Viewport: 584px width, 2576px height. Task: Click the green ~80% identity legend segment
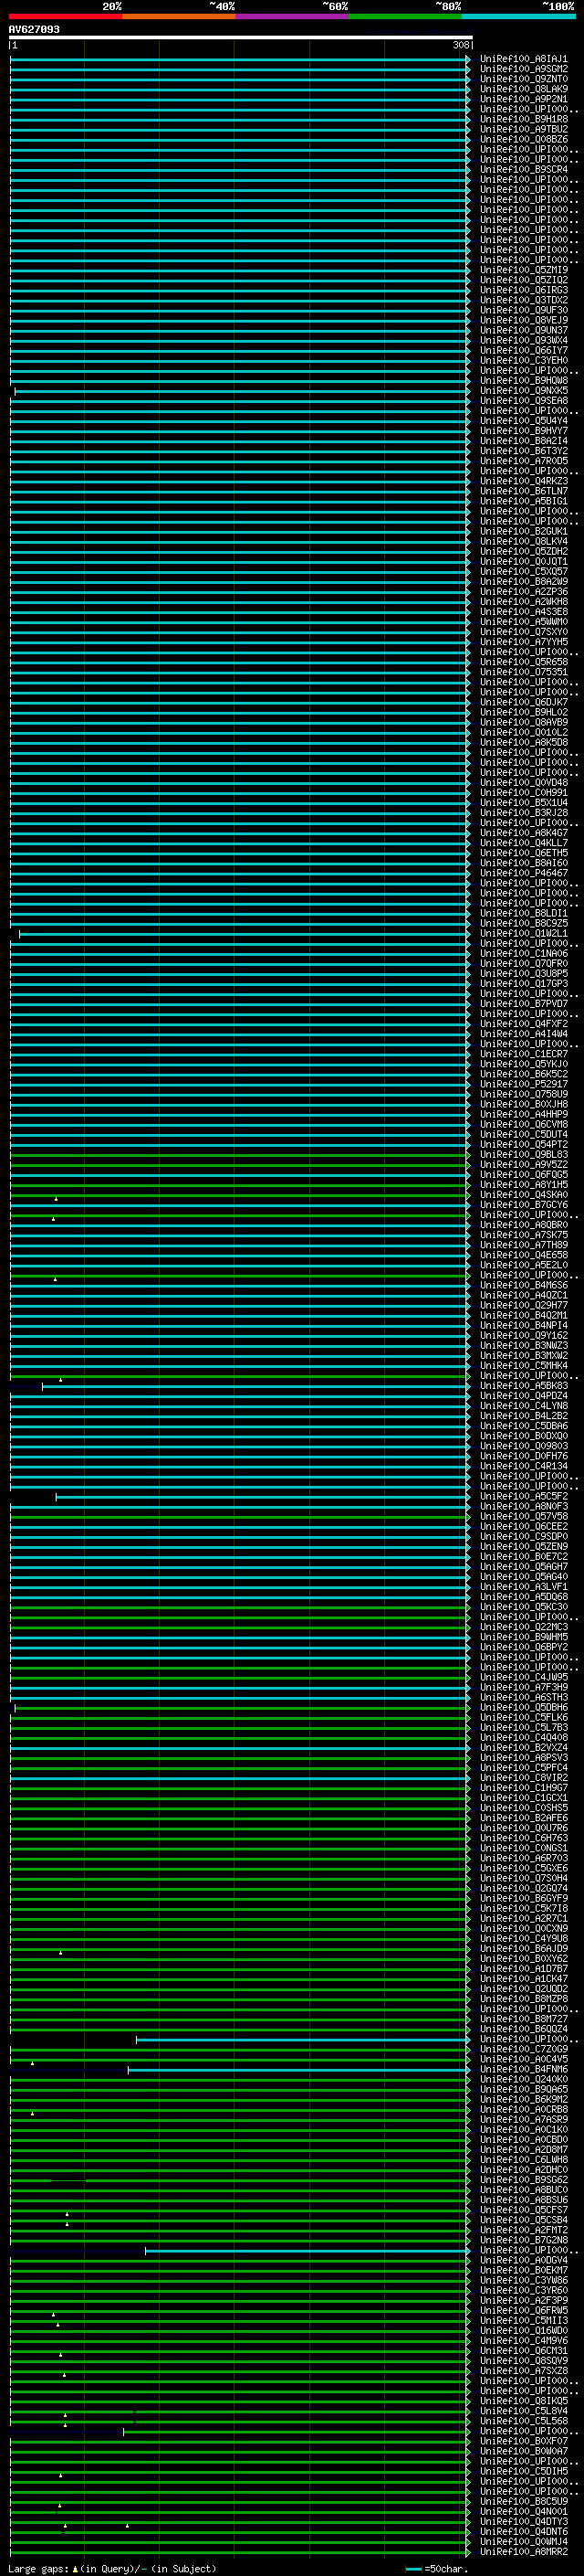(x=405, y=16)
